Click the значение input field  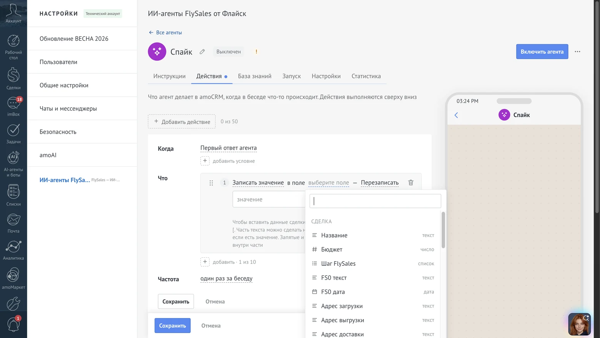point(269,199)
